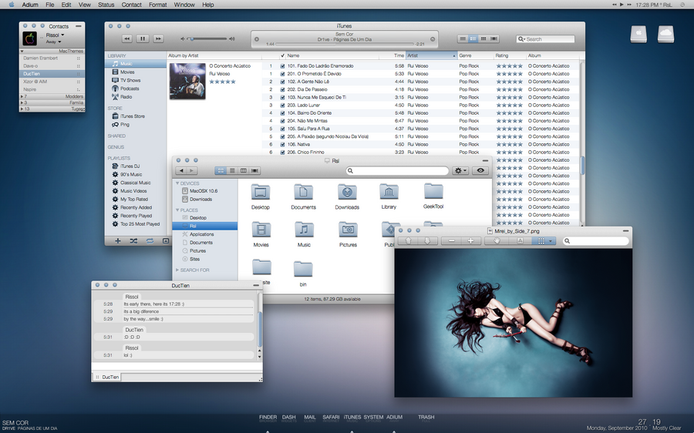Screen dimensions: 694x433
Task: Uncheck track 104. Bairro Do Oriente
Action: pos(282,113)
